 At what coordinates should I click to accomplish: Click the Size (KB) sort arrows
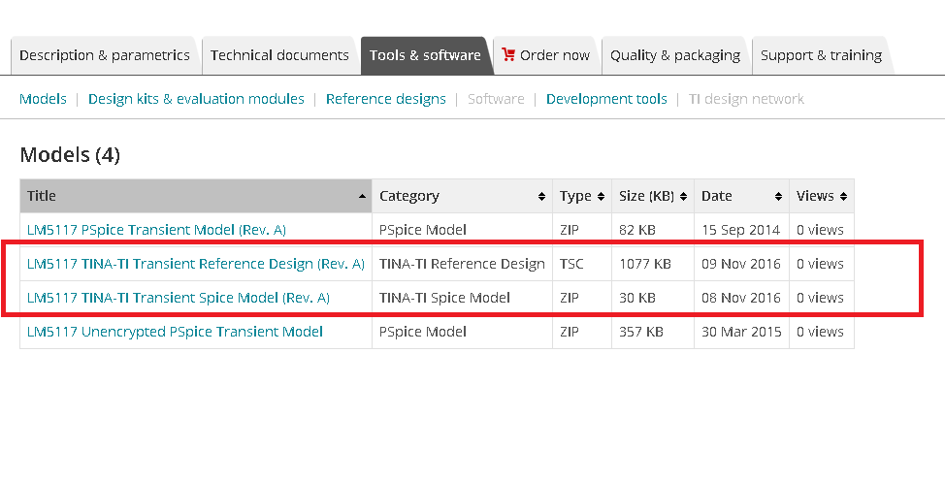pos(683,197)
